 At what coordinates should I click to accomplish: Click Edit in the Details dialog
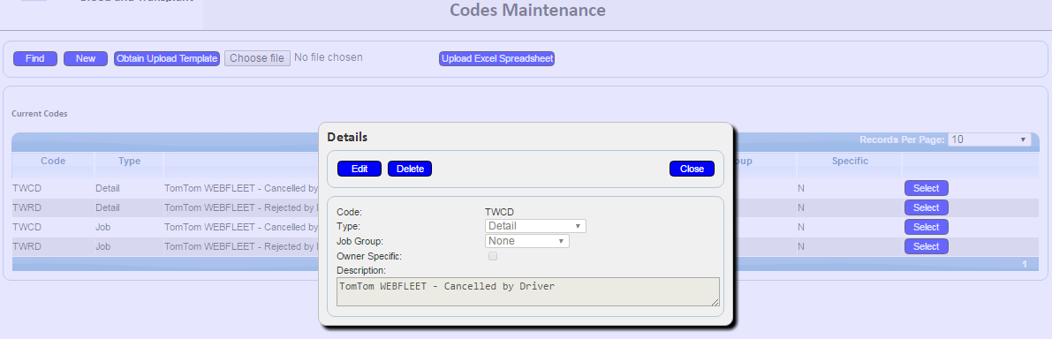click(359, 169)
